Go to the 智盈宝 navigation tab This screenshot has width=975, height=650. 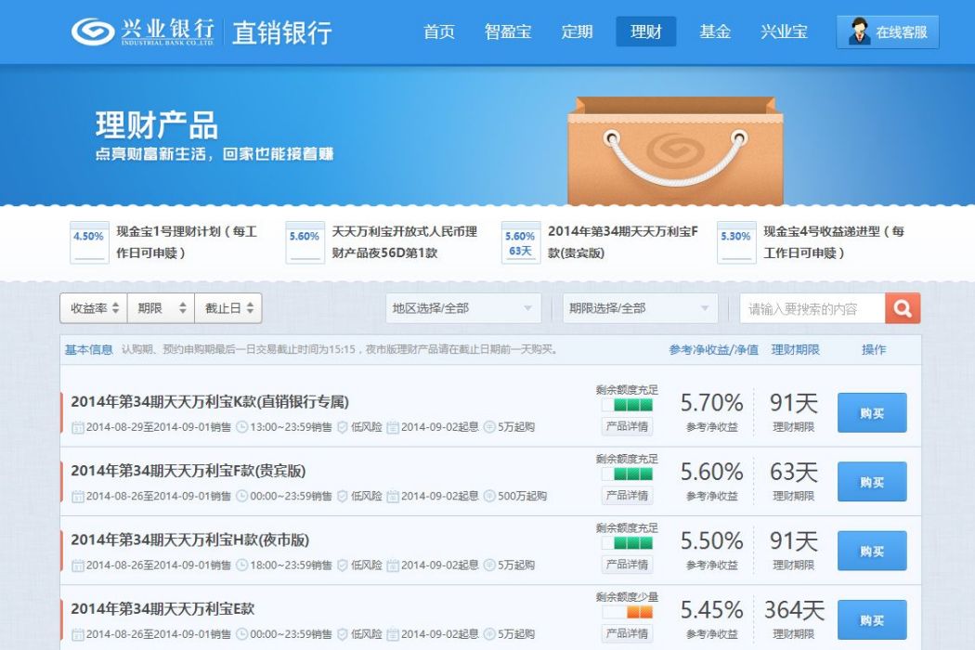(x=507, y=31)
